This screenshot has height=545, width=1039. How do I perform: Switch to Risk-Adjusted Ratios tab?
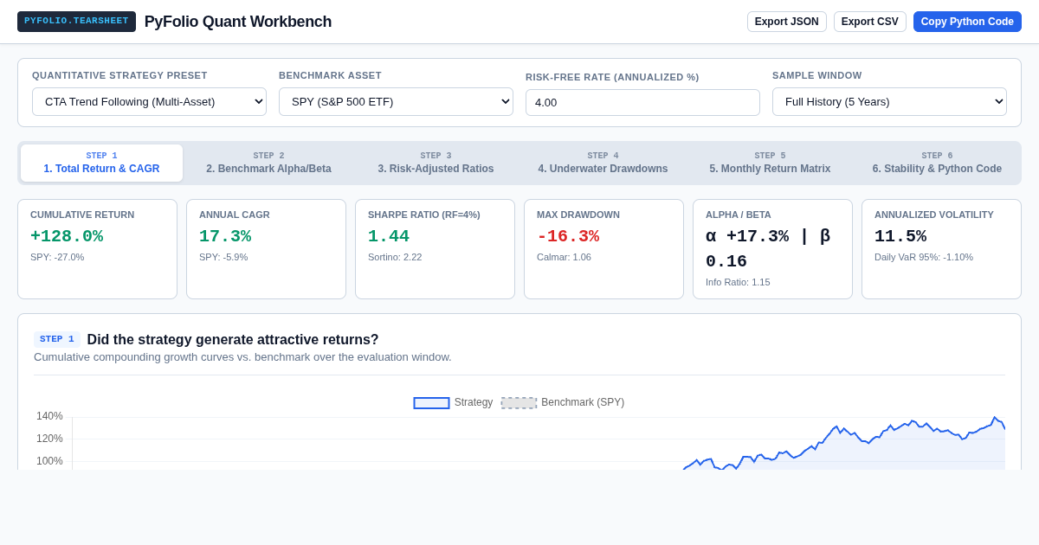[436, 163]
